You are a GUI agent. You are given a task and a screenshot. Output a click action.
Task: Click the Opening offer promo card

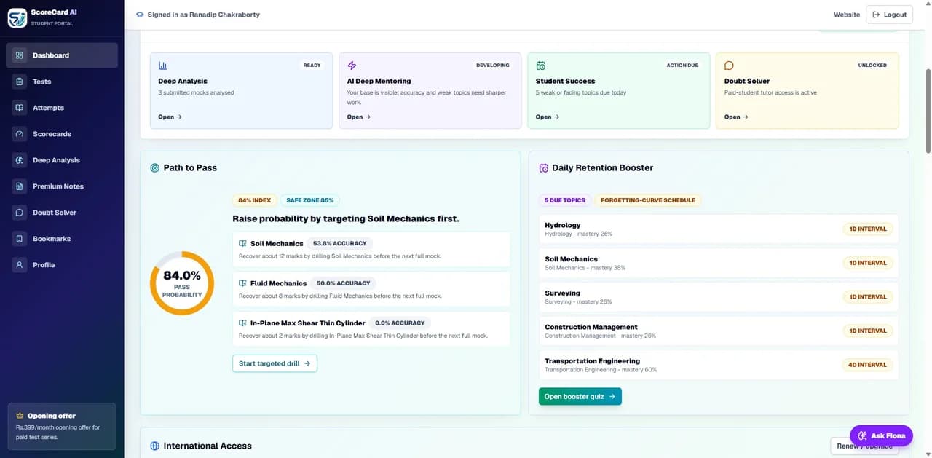click(x=62, y=426)
